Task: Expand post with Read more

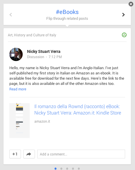Action: coord(18,89)
